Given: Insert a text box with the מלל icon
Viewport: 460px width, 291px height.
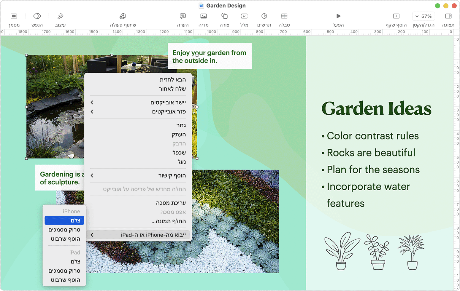Looking at the screenshot, I should [244, 16].
